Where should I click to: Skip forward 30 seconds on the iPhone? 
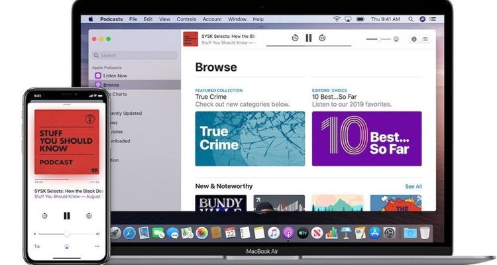(89, 215)
